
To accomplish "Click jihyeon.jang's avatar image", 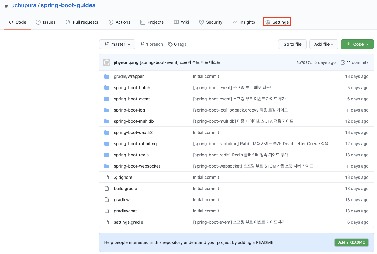I will 107,62.
